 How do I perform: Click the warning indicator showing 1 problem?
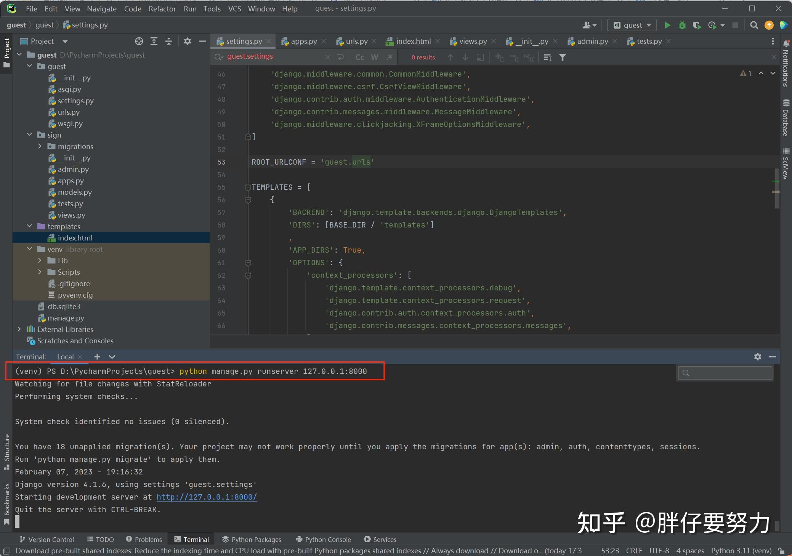[x=746, y=73]
